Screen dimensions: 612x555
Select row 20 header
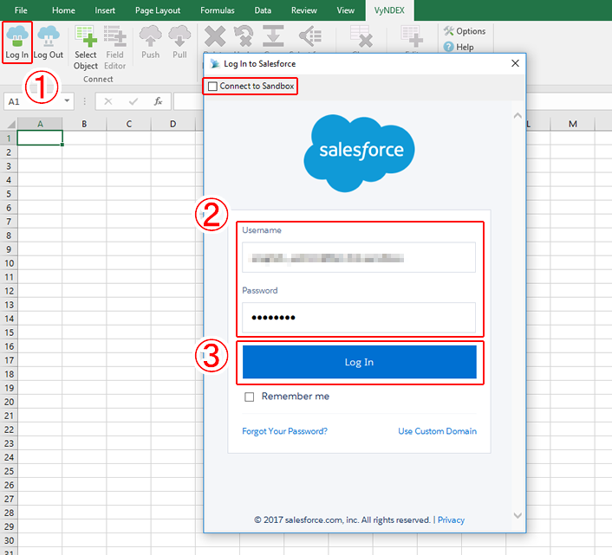[9, 402]
